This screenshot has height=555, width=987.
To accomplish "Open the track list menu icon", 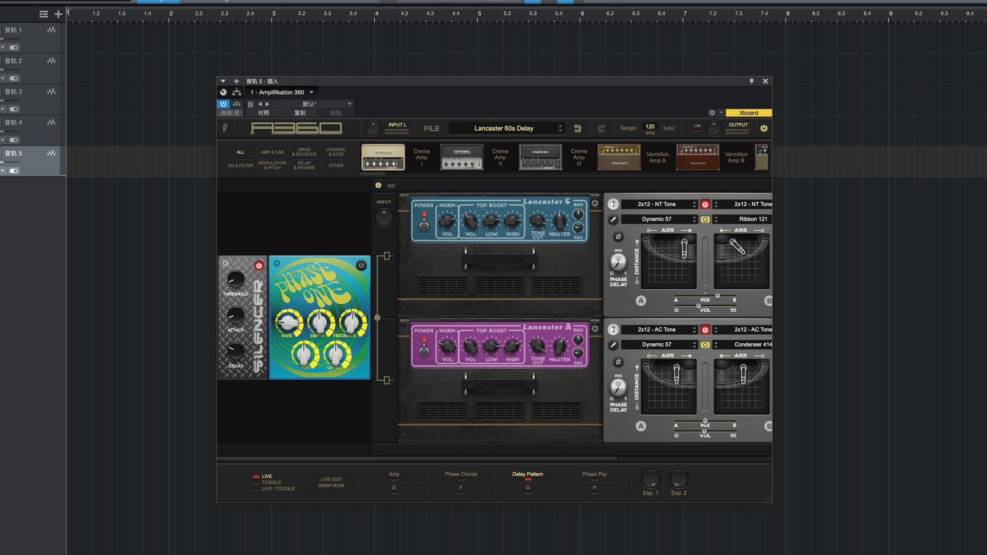I will pyautogui.click(x=44, y=14).
